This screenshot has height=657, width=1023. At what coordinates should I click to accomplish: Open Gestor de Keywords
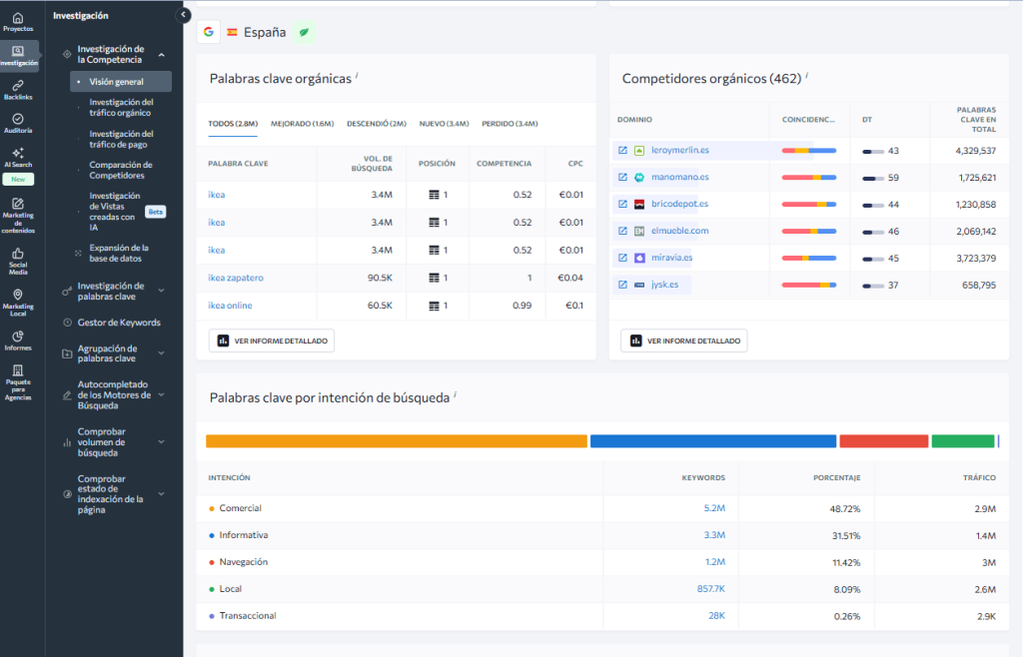pos(119,323)
